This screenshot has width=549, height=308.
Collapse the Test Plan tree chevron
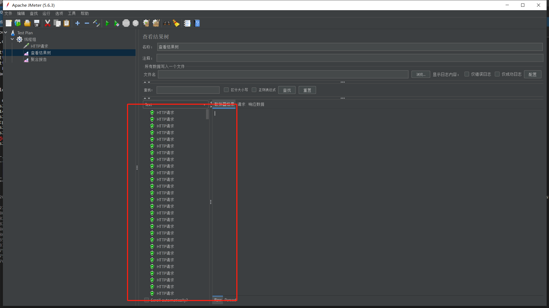[6, 32]
